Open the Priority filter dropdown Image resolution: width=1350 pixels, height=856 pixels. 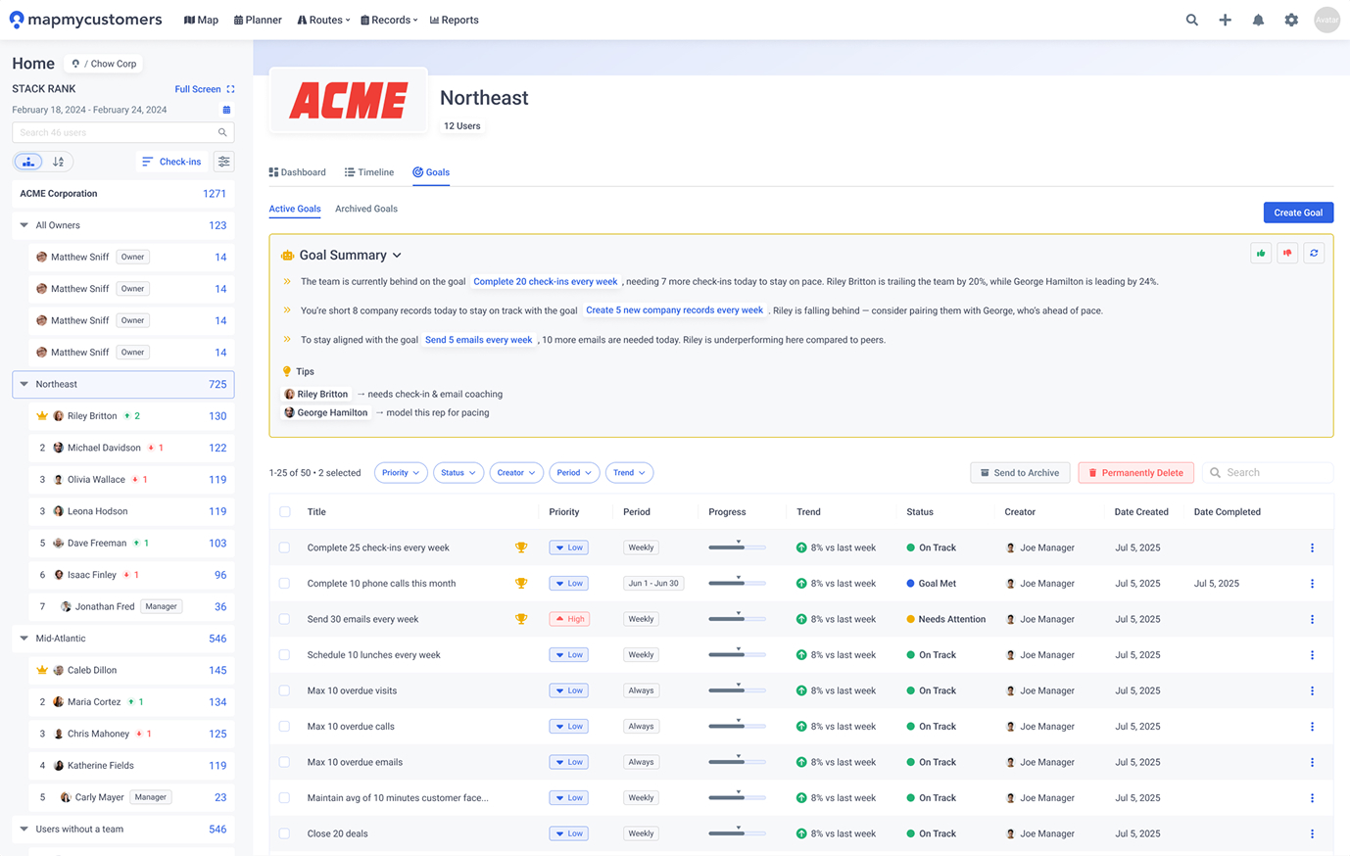(401, 473)
